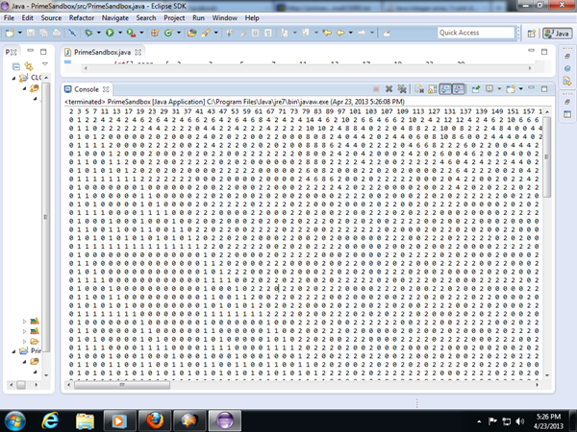577x432 pixels.
Task: Open the Package Explorer view menu triangle
Action: click(45, 64)
